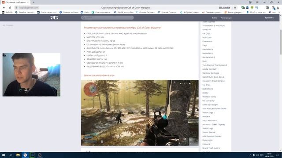Click the pickgamer.com address field
282x158 pixels.
point(29,8)
